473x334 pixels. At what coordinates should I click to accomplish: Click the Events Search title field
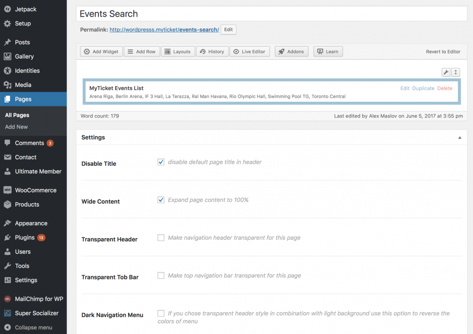point(272,13)
